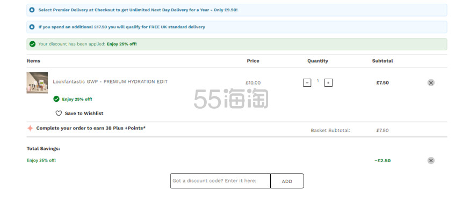462x197 pixels.
Task: Open the Premium Hydration Edit product thumbnail
Action: tap(37, 83)
